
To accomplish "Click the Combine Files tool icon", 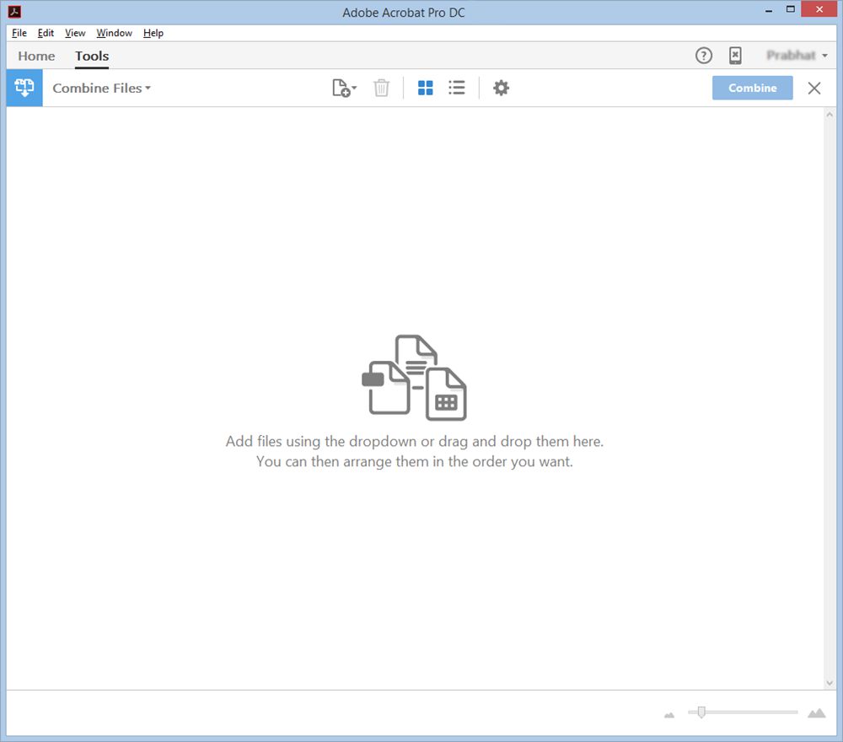I will [x=24, y=88].
